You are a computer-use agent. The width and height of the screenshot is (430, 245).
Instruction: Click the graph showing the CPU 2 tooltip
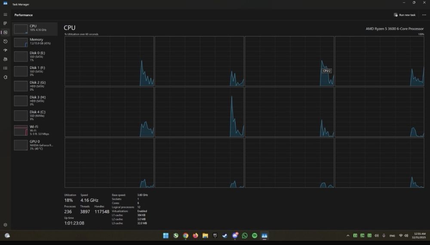tap(289, 61)
